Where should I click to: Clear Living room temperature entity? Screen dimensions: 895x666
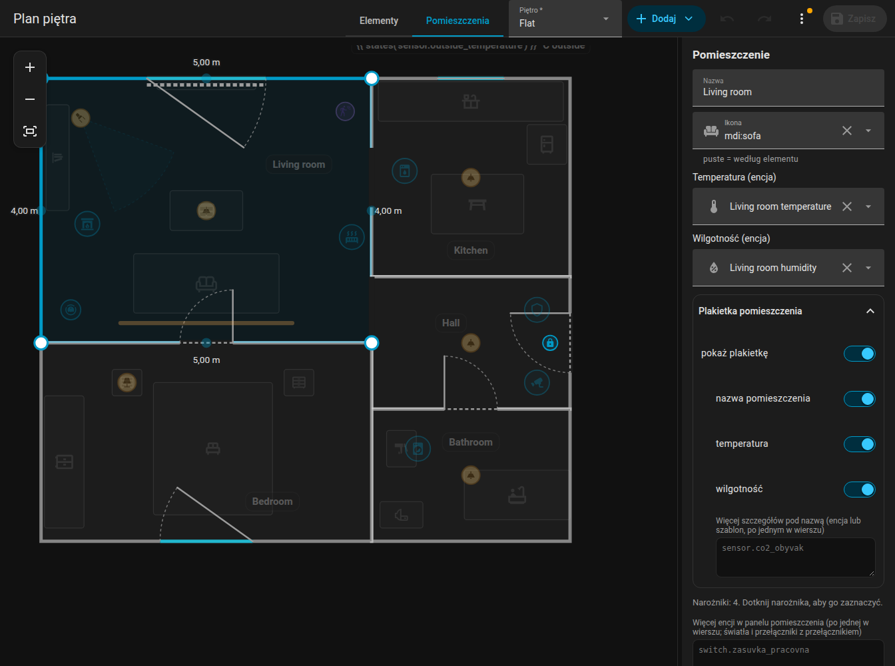847,206
